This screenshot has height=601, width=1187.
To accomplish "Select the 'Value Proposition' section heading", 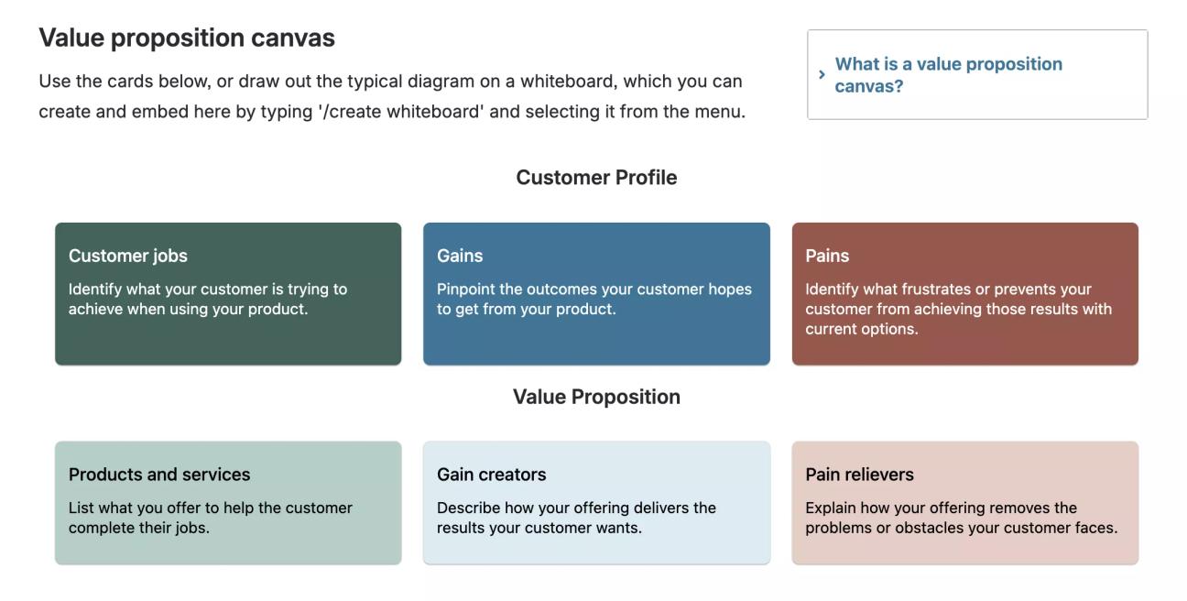I will pyautogui.click(x=596, y=396).
